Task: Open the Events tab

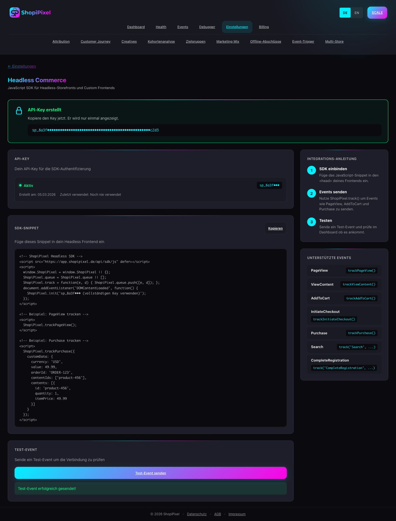Action: click(x=183, y=27)
